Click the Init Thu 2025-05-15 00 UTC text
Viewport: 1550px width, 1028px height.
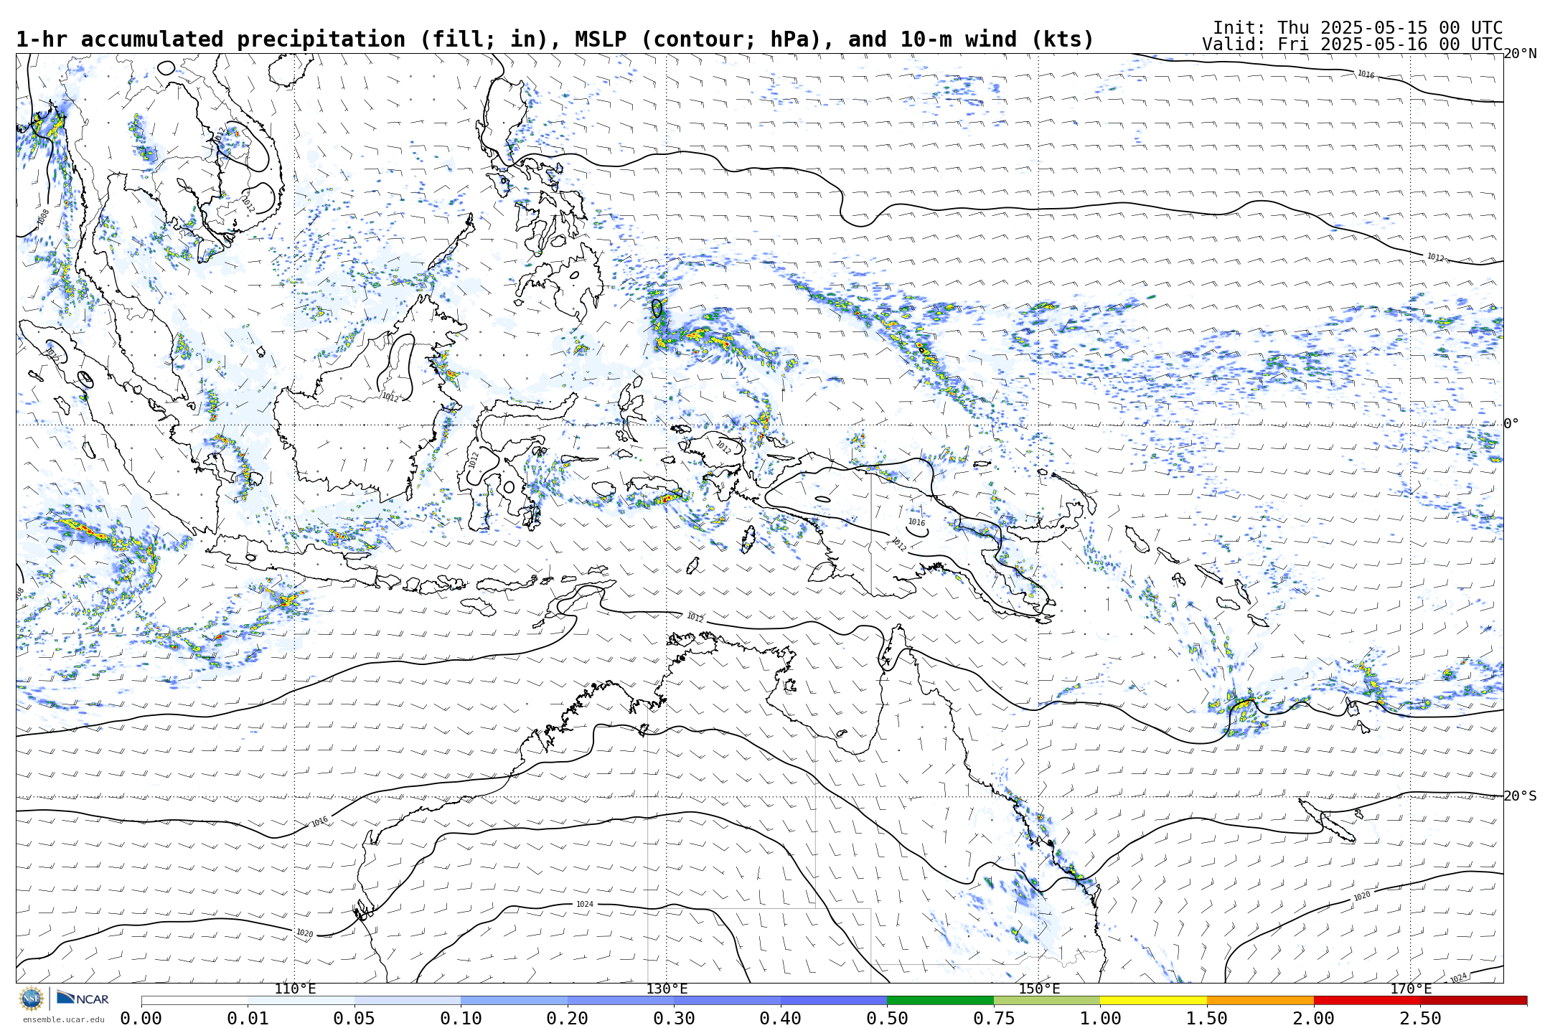(1358, 28)
